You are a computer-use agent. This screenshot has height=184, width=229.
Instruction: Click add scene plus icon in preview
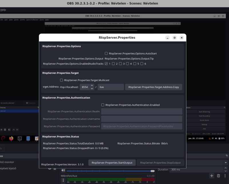tap(1, 130)
